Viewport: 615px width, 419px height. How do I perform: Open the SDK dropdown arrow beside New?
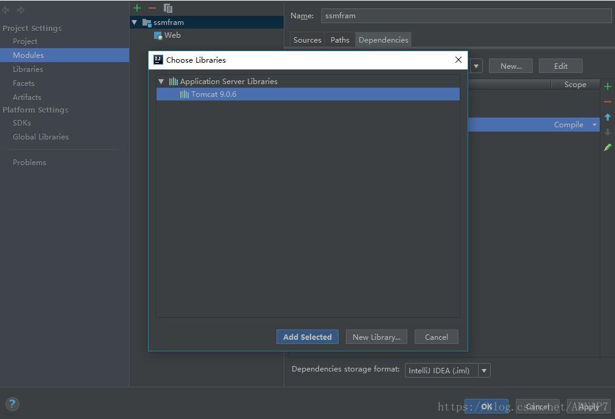(x=476, y=66)
